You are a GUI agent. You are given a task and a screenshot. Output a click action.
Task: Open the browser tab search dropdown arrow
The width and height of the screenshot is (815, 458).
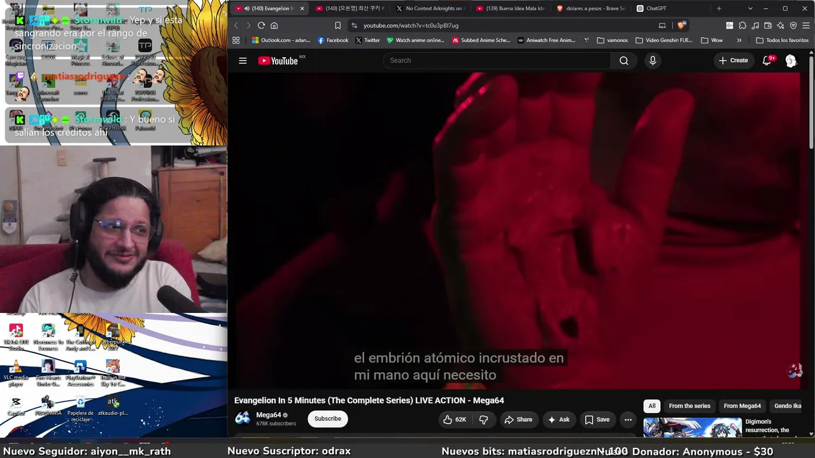pos(750,8)
